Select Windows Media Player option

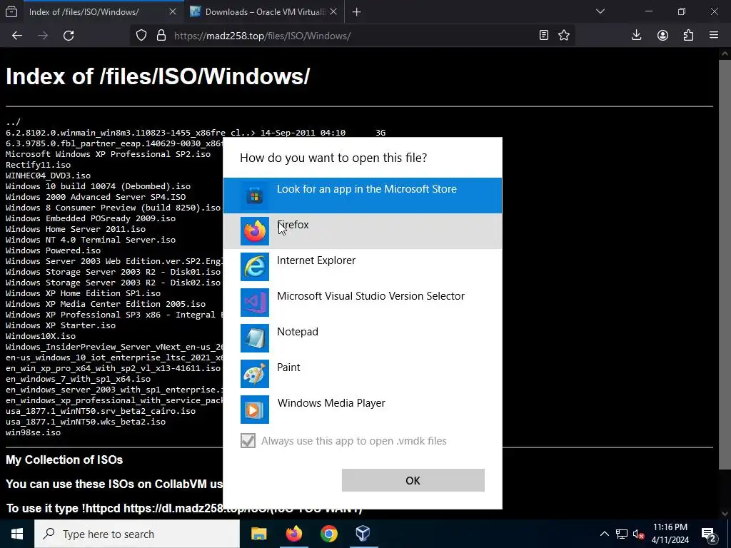tap(362, 409)
